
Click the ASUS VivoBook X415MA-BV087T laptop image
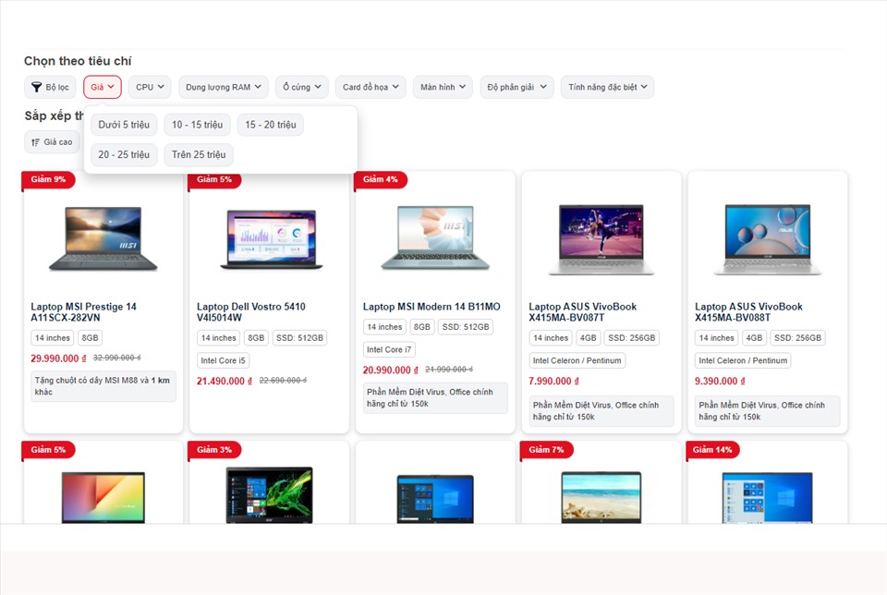[x=601, y=238]
